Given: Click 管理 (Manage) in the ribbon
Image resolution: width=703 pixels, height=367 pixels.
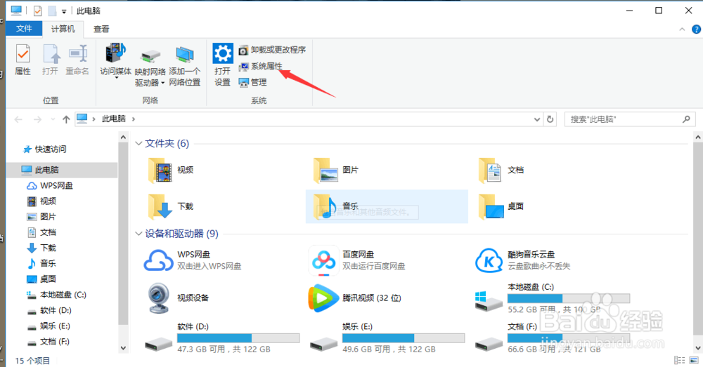Looking at the screenshot, I should pos(252,82).
